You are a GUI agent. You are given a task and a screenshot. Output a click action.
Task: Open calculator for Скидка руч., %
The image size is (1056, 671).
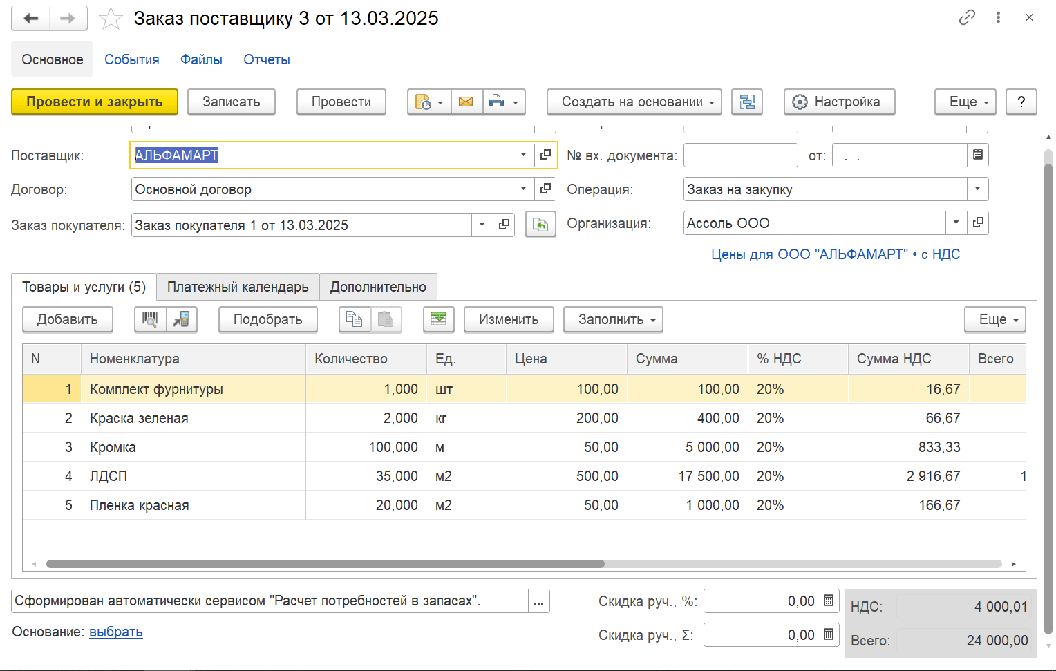(x=829, y=601)
